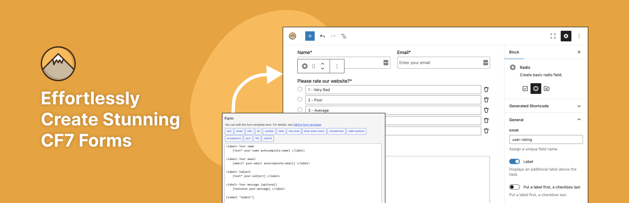The image size is (629, 203).
Task: Delete the fourth rating option via trash
Action: [x=486, y=120]
